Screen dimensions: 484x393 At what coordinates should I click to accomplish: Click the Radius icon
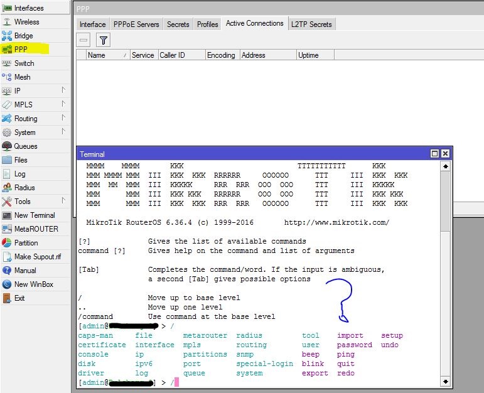(7, 188)
